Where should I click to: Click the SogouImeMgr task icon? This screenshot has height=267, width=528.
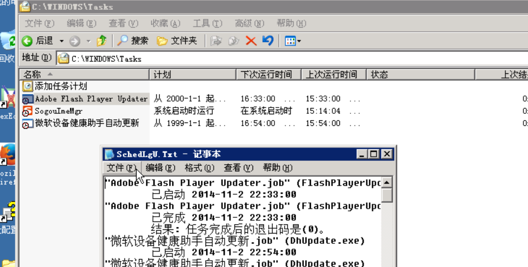(28, 111)
